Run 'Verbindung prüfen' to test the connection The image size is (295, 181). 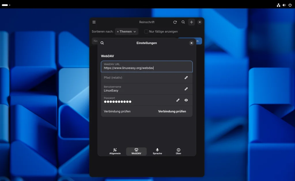(x=172, y=111)
